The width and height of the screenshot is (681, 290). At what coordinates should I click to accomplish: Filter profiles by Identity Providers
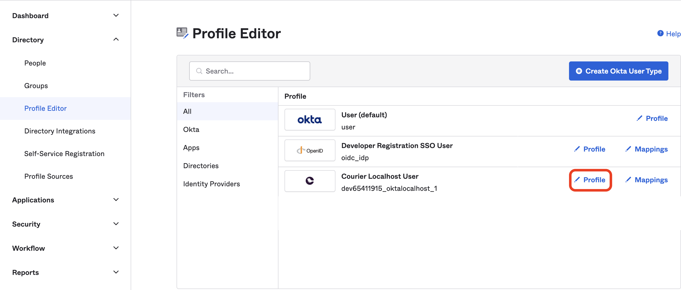211,184
